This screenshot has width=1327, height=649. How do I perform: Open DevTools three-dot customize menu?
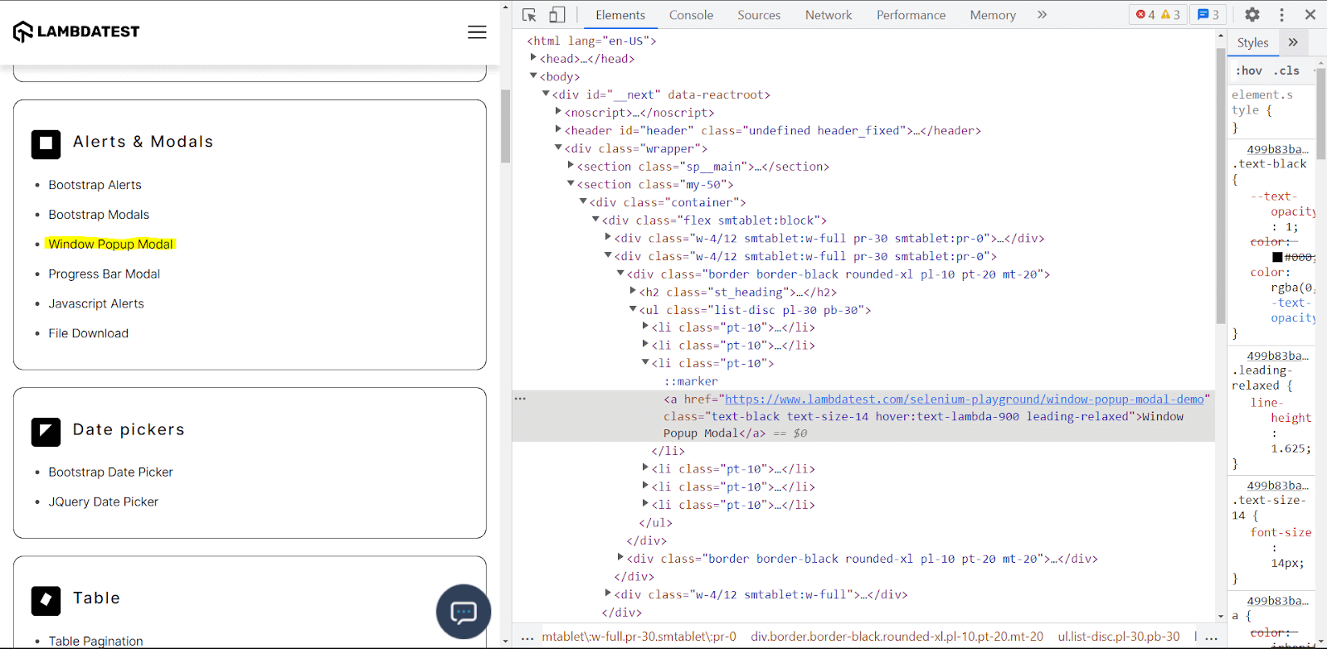1281,15
